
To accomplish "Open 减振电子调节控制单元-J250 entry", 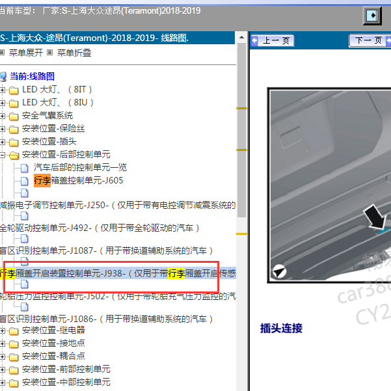I will point(118,205).
